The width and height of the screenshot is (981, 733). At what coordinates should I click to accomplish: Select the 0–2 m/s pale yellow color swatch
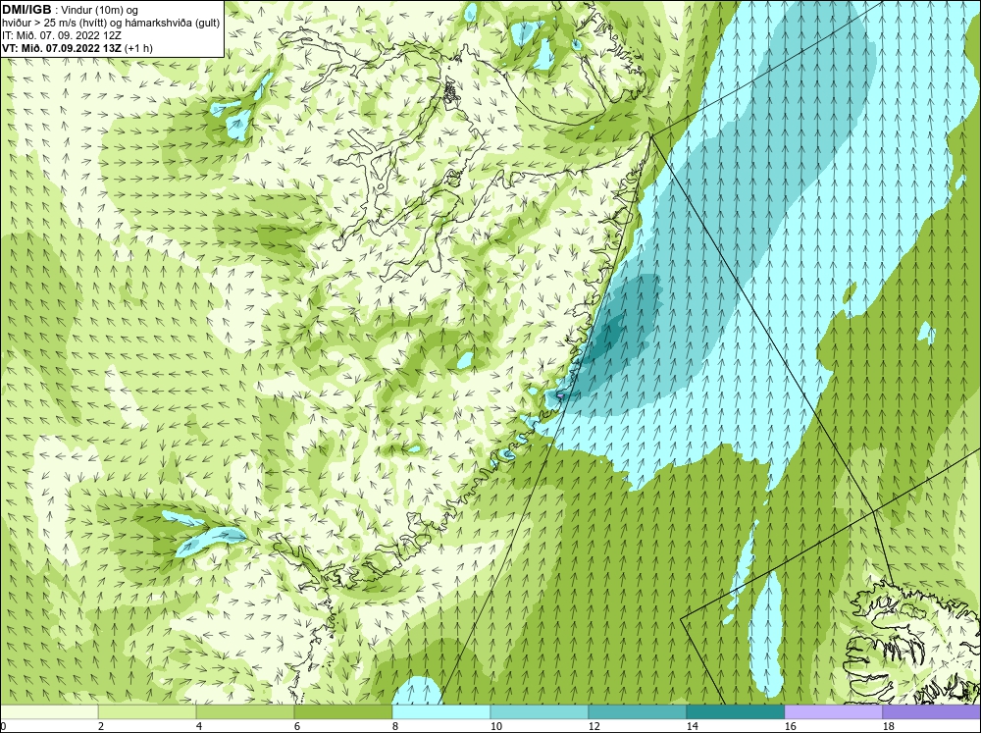coord(49,711)
